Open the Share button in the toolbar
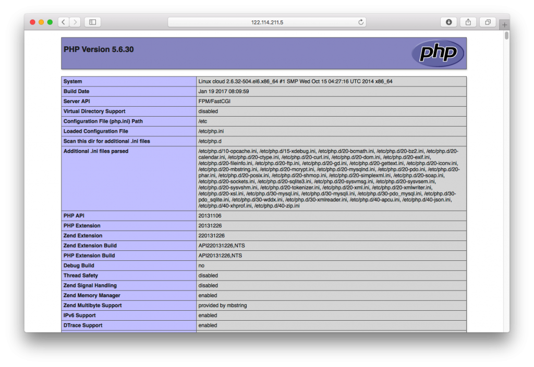 pyautogui.click(x=468, y=22)
